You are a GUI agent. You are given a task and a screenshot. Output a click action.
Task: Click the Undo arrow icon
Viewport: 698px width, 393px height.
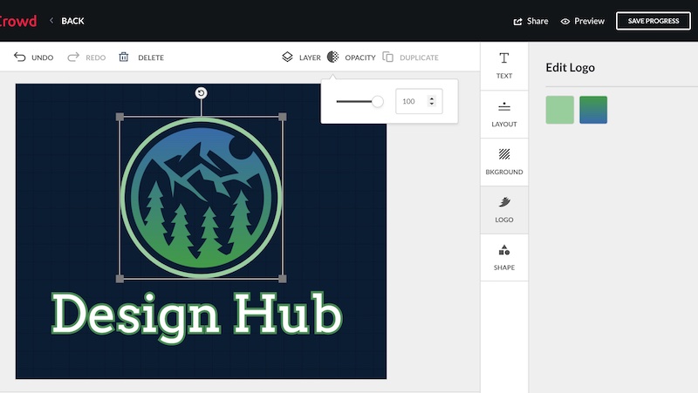pyautogui.click(x=20, y=58)
